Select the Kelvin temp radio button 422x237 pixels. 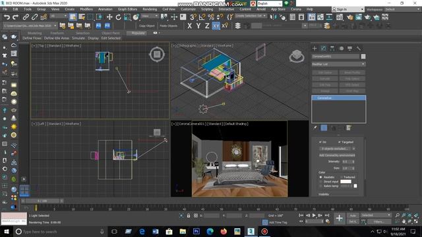click(x=320, y=186)
